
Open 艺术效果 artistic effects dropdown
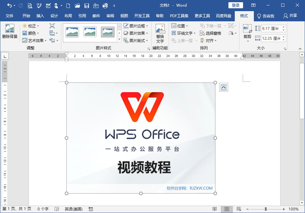tap(34, 40)
